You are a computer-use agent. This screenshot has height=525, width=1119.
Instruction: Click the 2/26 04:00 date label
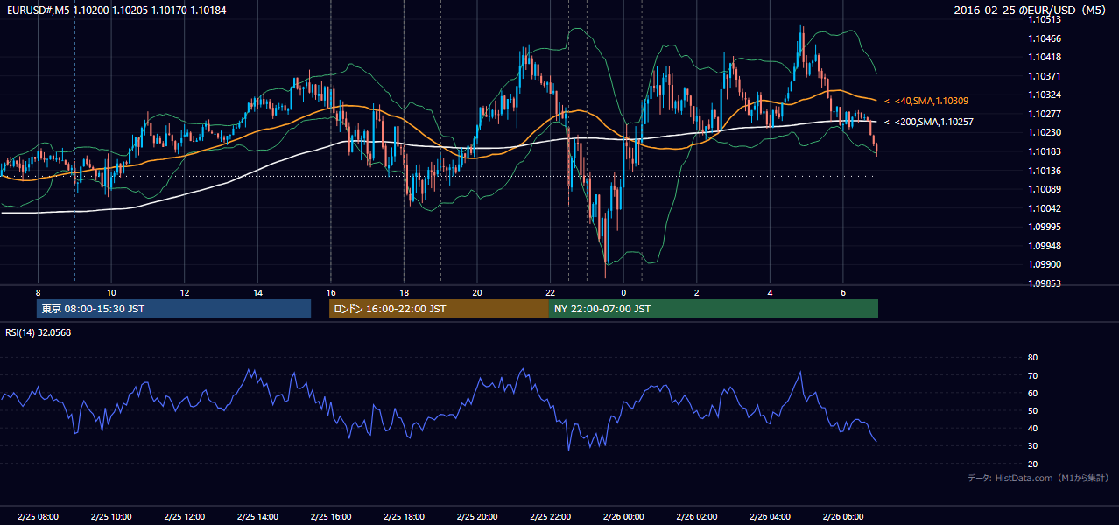(x=770, y=517)
